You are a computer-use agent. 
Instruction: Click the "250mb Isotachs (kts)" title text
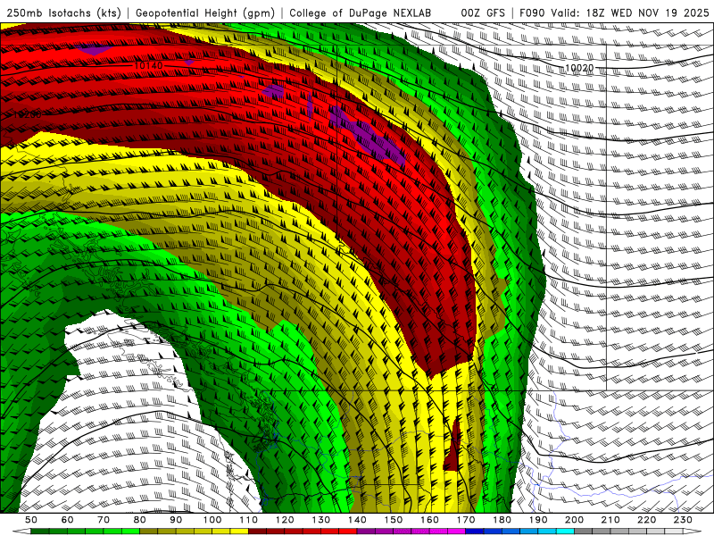pos(63,13)
